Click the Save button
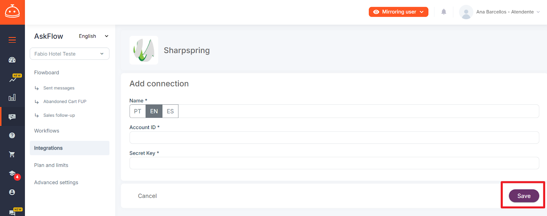This screenshot has width=547, height=216. (x=524, y=196)
